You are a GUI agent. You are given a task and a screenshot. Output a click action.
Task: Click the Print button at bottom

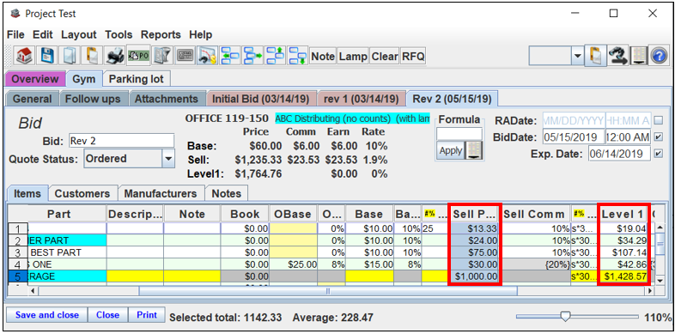coord(147,315)
